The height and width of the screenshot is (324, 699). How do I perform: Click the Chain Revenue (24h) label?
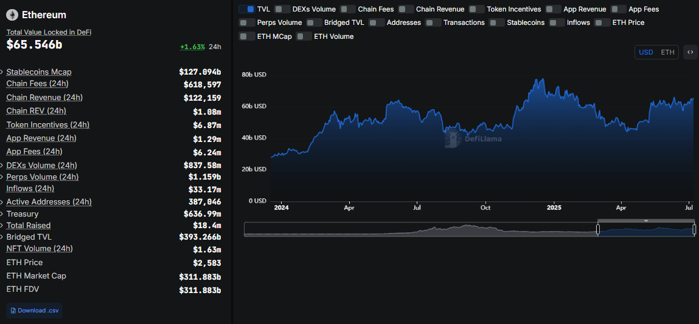pos(44,97)
